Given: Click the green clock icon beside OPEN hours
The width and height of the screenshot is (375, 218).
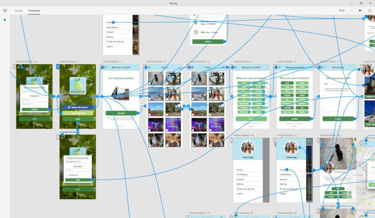Looking at the screenshot, I should (196, 32).
